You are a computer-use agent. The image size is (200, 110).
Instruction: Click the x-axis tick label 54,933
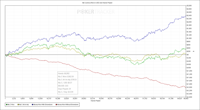pyautogui.click(x=153, y=99)
